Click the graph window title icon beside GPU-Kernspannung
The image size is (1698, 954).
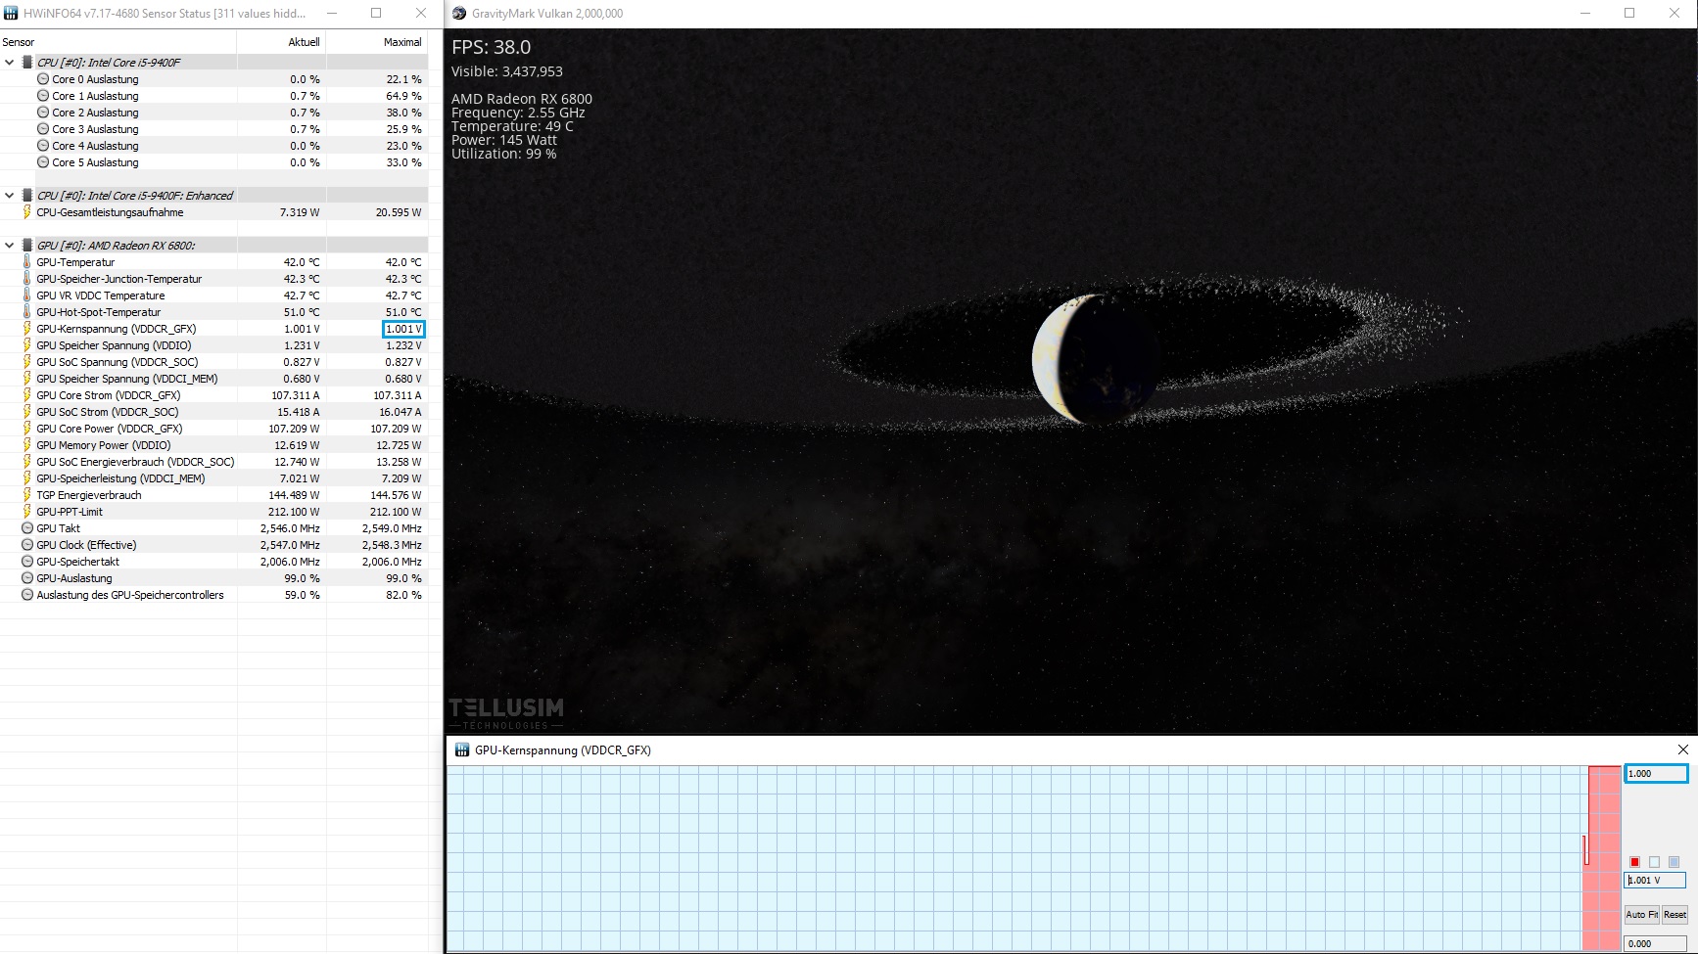[x=462, y=750]
